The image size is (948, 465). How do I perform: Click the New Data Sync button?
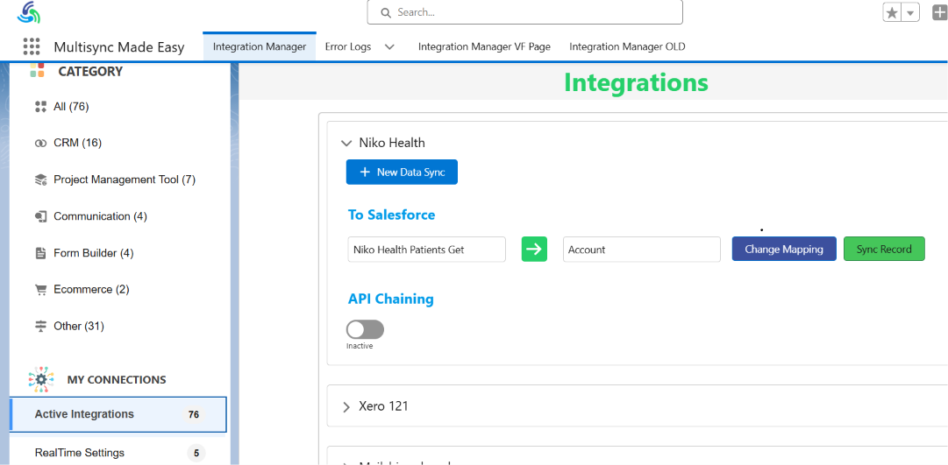[x=402, y=173]
